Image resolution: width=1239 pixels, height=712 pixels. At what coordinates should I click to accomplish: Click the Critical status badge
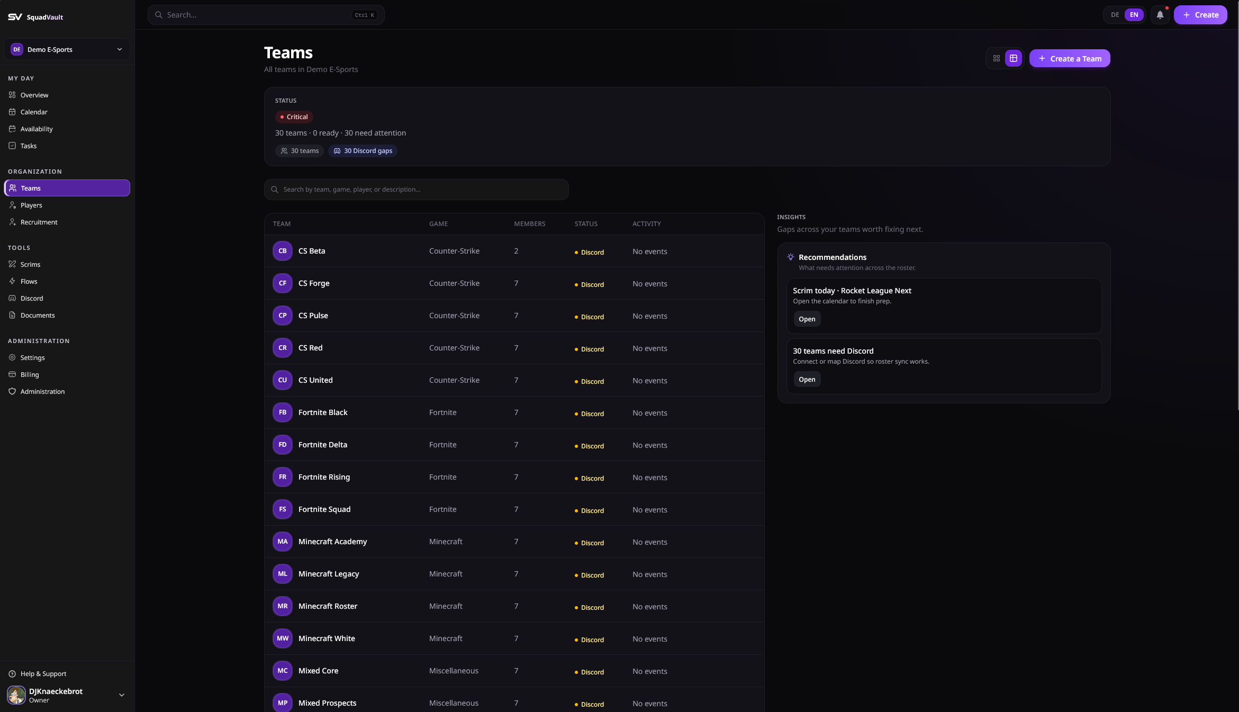tap(294, 117)
